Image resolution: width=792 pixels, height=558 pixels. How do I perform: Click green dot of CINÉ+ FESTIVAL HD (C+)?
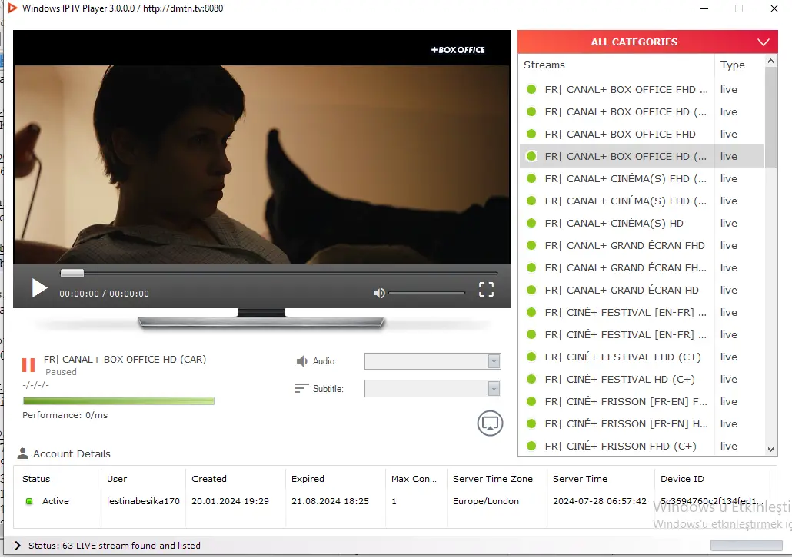point(531,379)
